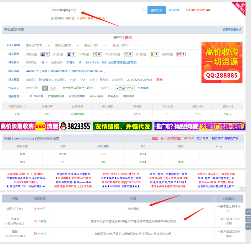Click the red 更新 link next to 植物百科
The width and height of the screenshot is (251, 244).
[128, 37]
